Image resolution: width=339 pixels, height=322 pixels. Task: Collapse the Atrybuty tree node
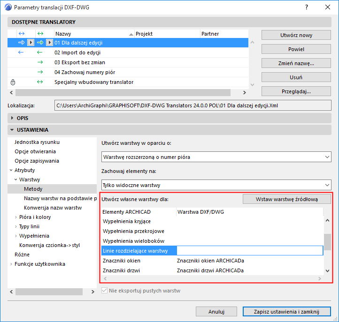(11, 170)
